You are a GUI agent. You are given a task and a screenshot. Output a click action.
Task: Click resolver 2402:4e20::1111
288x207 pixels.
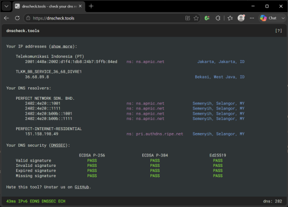(43, 108)
